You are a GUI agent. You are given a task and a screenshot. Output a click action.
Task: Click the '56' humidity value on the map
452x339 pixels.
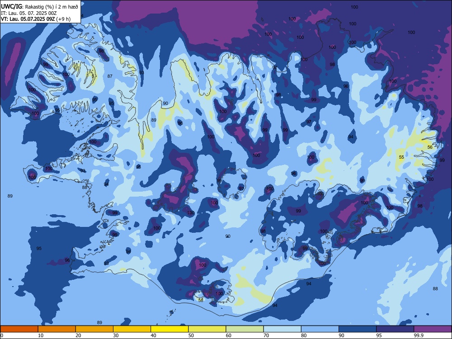(x=430, y=147)
